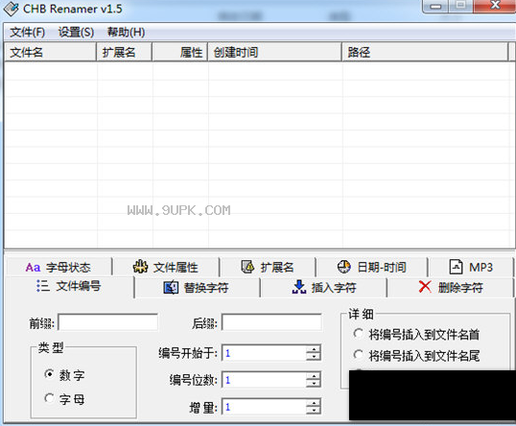Screen dimensions: 516x426
Task: Decrease the 编号位数 spinner value
Action: (x=314, y=384)
